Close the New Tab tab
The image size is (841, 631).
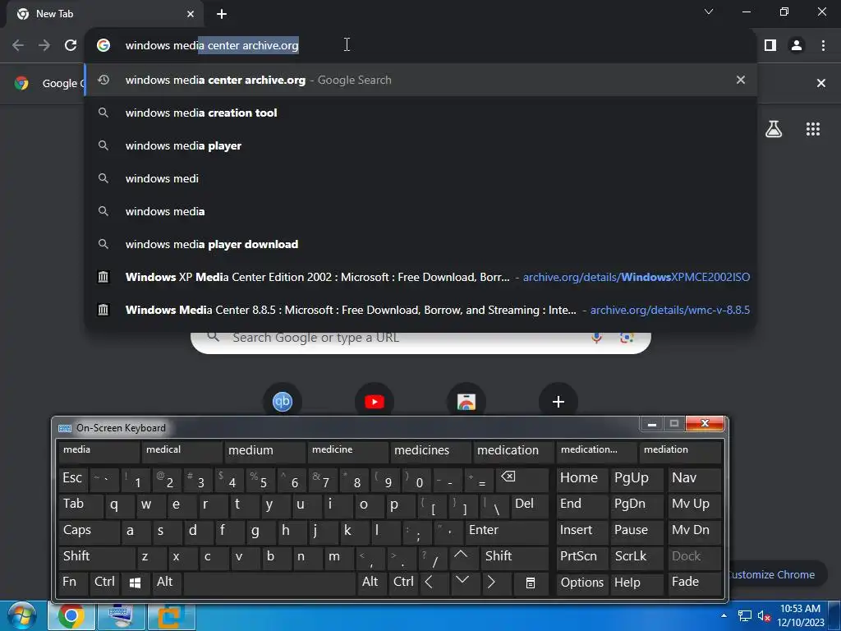(x=191, y=14)
